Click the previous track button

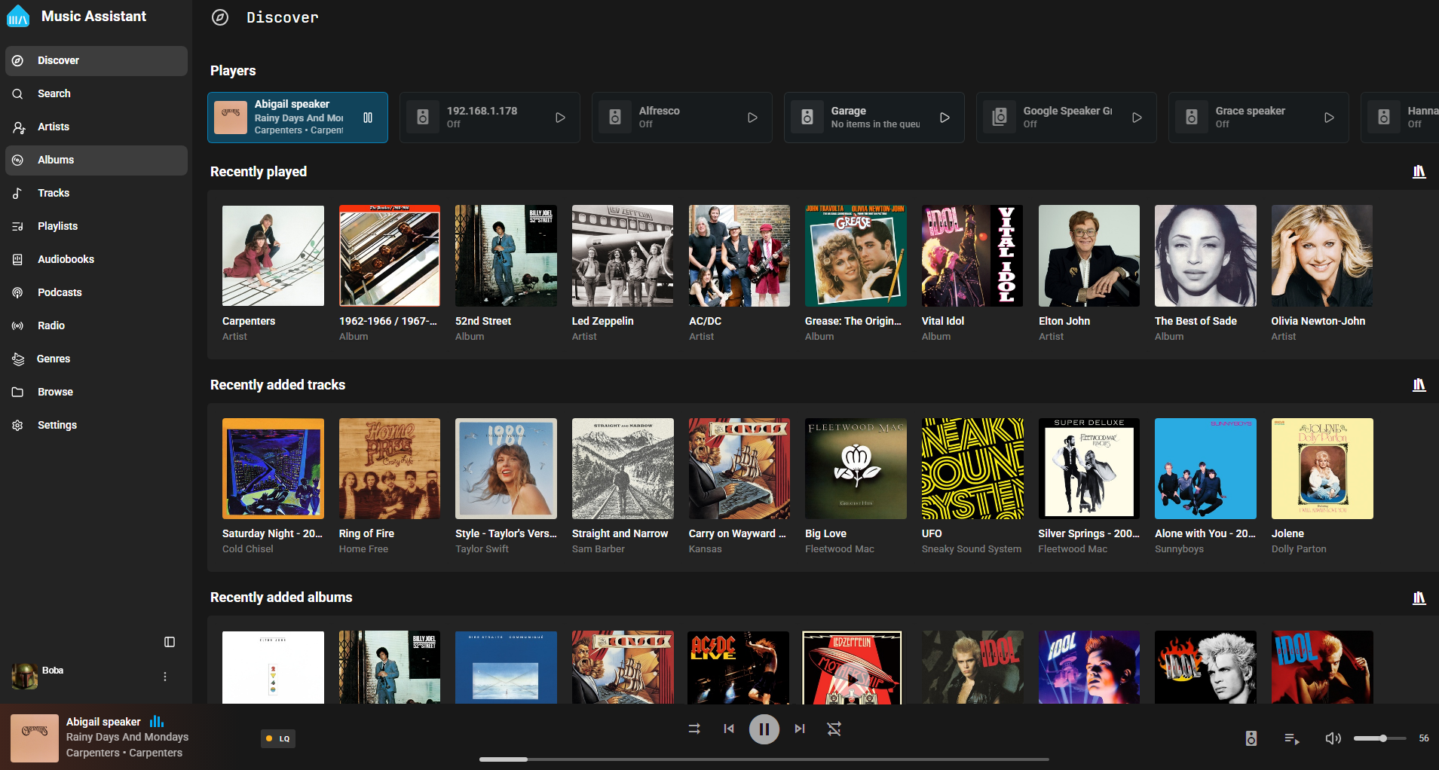click(x=728, y=729)
